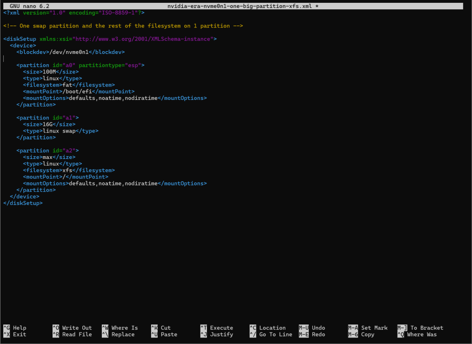
Task: Click the ^W Where Is shortcut
Action: 120,328
